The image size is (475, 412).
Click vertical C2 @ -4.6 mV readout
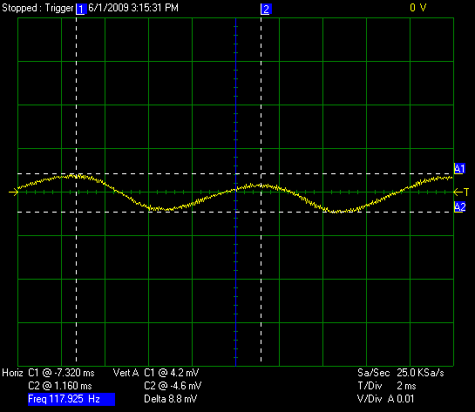click(173, 386)
